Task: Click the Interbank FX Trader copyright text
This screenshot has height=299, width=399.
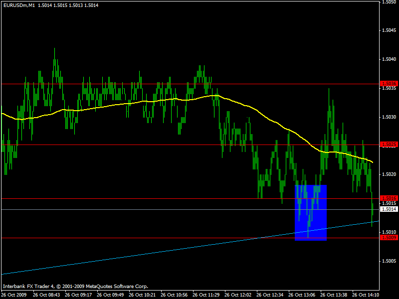Action: [75, 287]
